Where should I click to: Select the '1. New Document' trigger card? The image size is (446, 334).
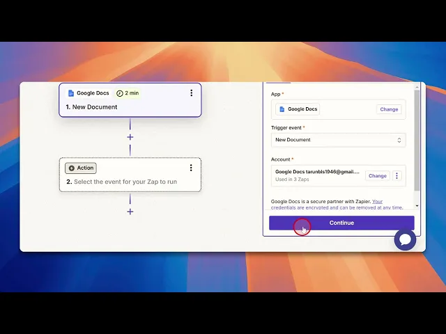130,100
